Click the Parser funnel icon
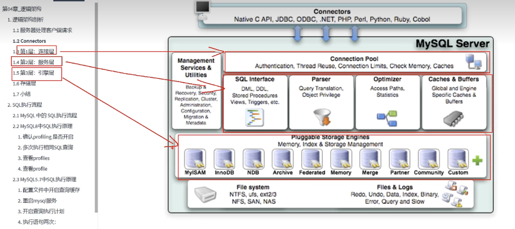This screenshot has height=229, width=515. pos(320,118)
